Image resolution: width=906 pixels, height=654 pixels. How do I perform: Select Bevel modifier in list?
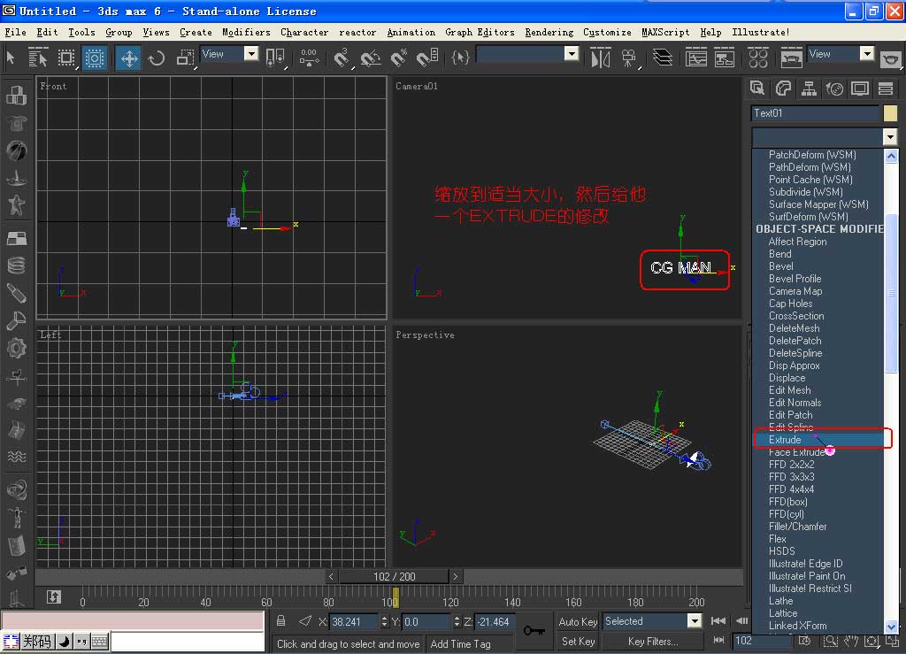coord(780,266)
